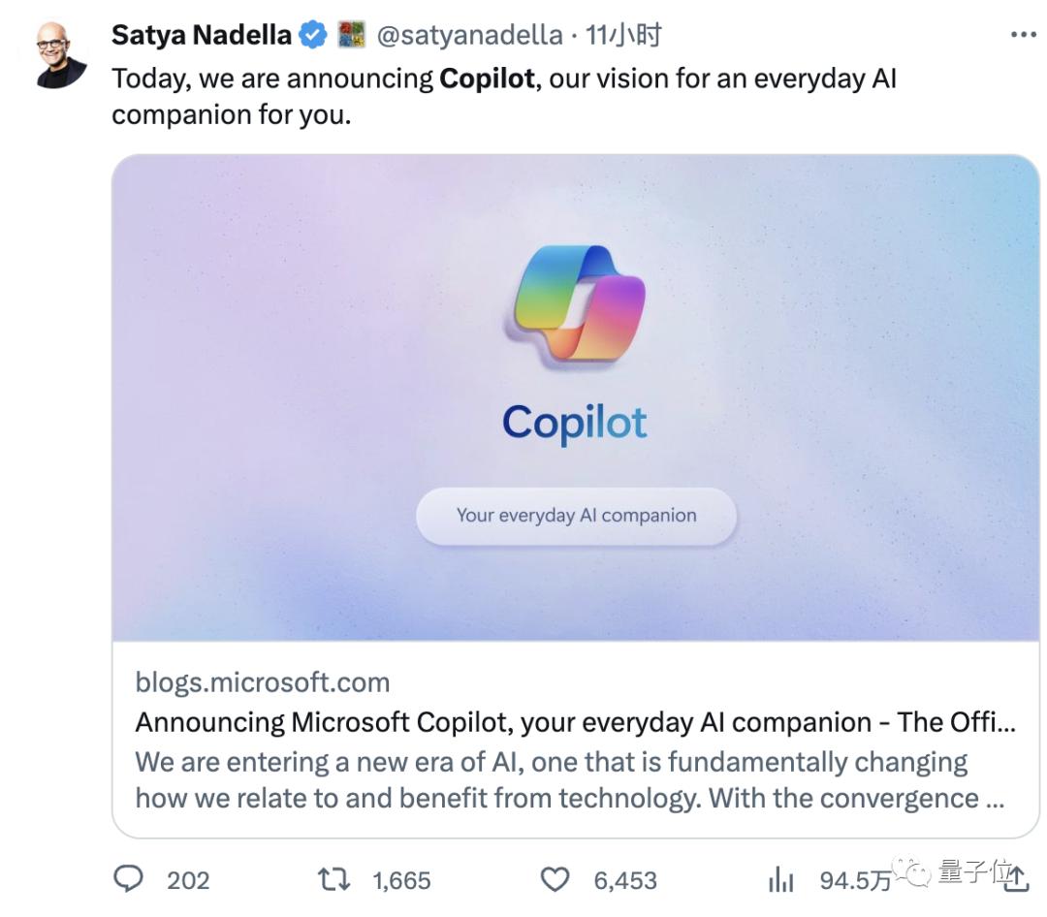
Task: Click the view analytics bar chart icon
Action: (x=781, y=880)
